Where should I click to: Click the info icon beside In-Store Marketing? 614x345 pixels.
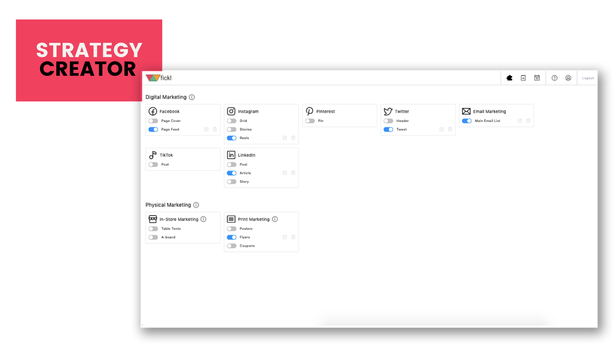pyautogui.click(x=204, y=219)
